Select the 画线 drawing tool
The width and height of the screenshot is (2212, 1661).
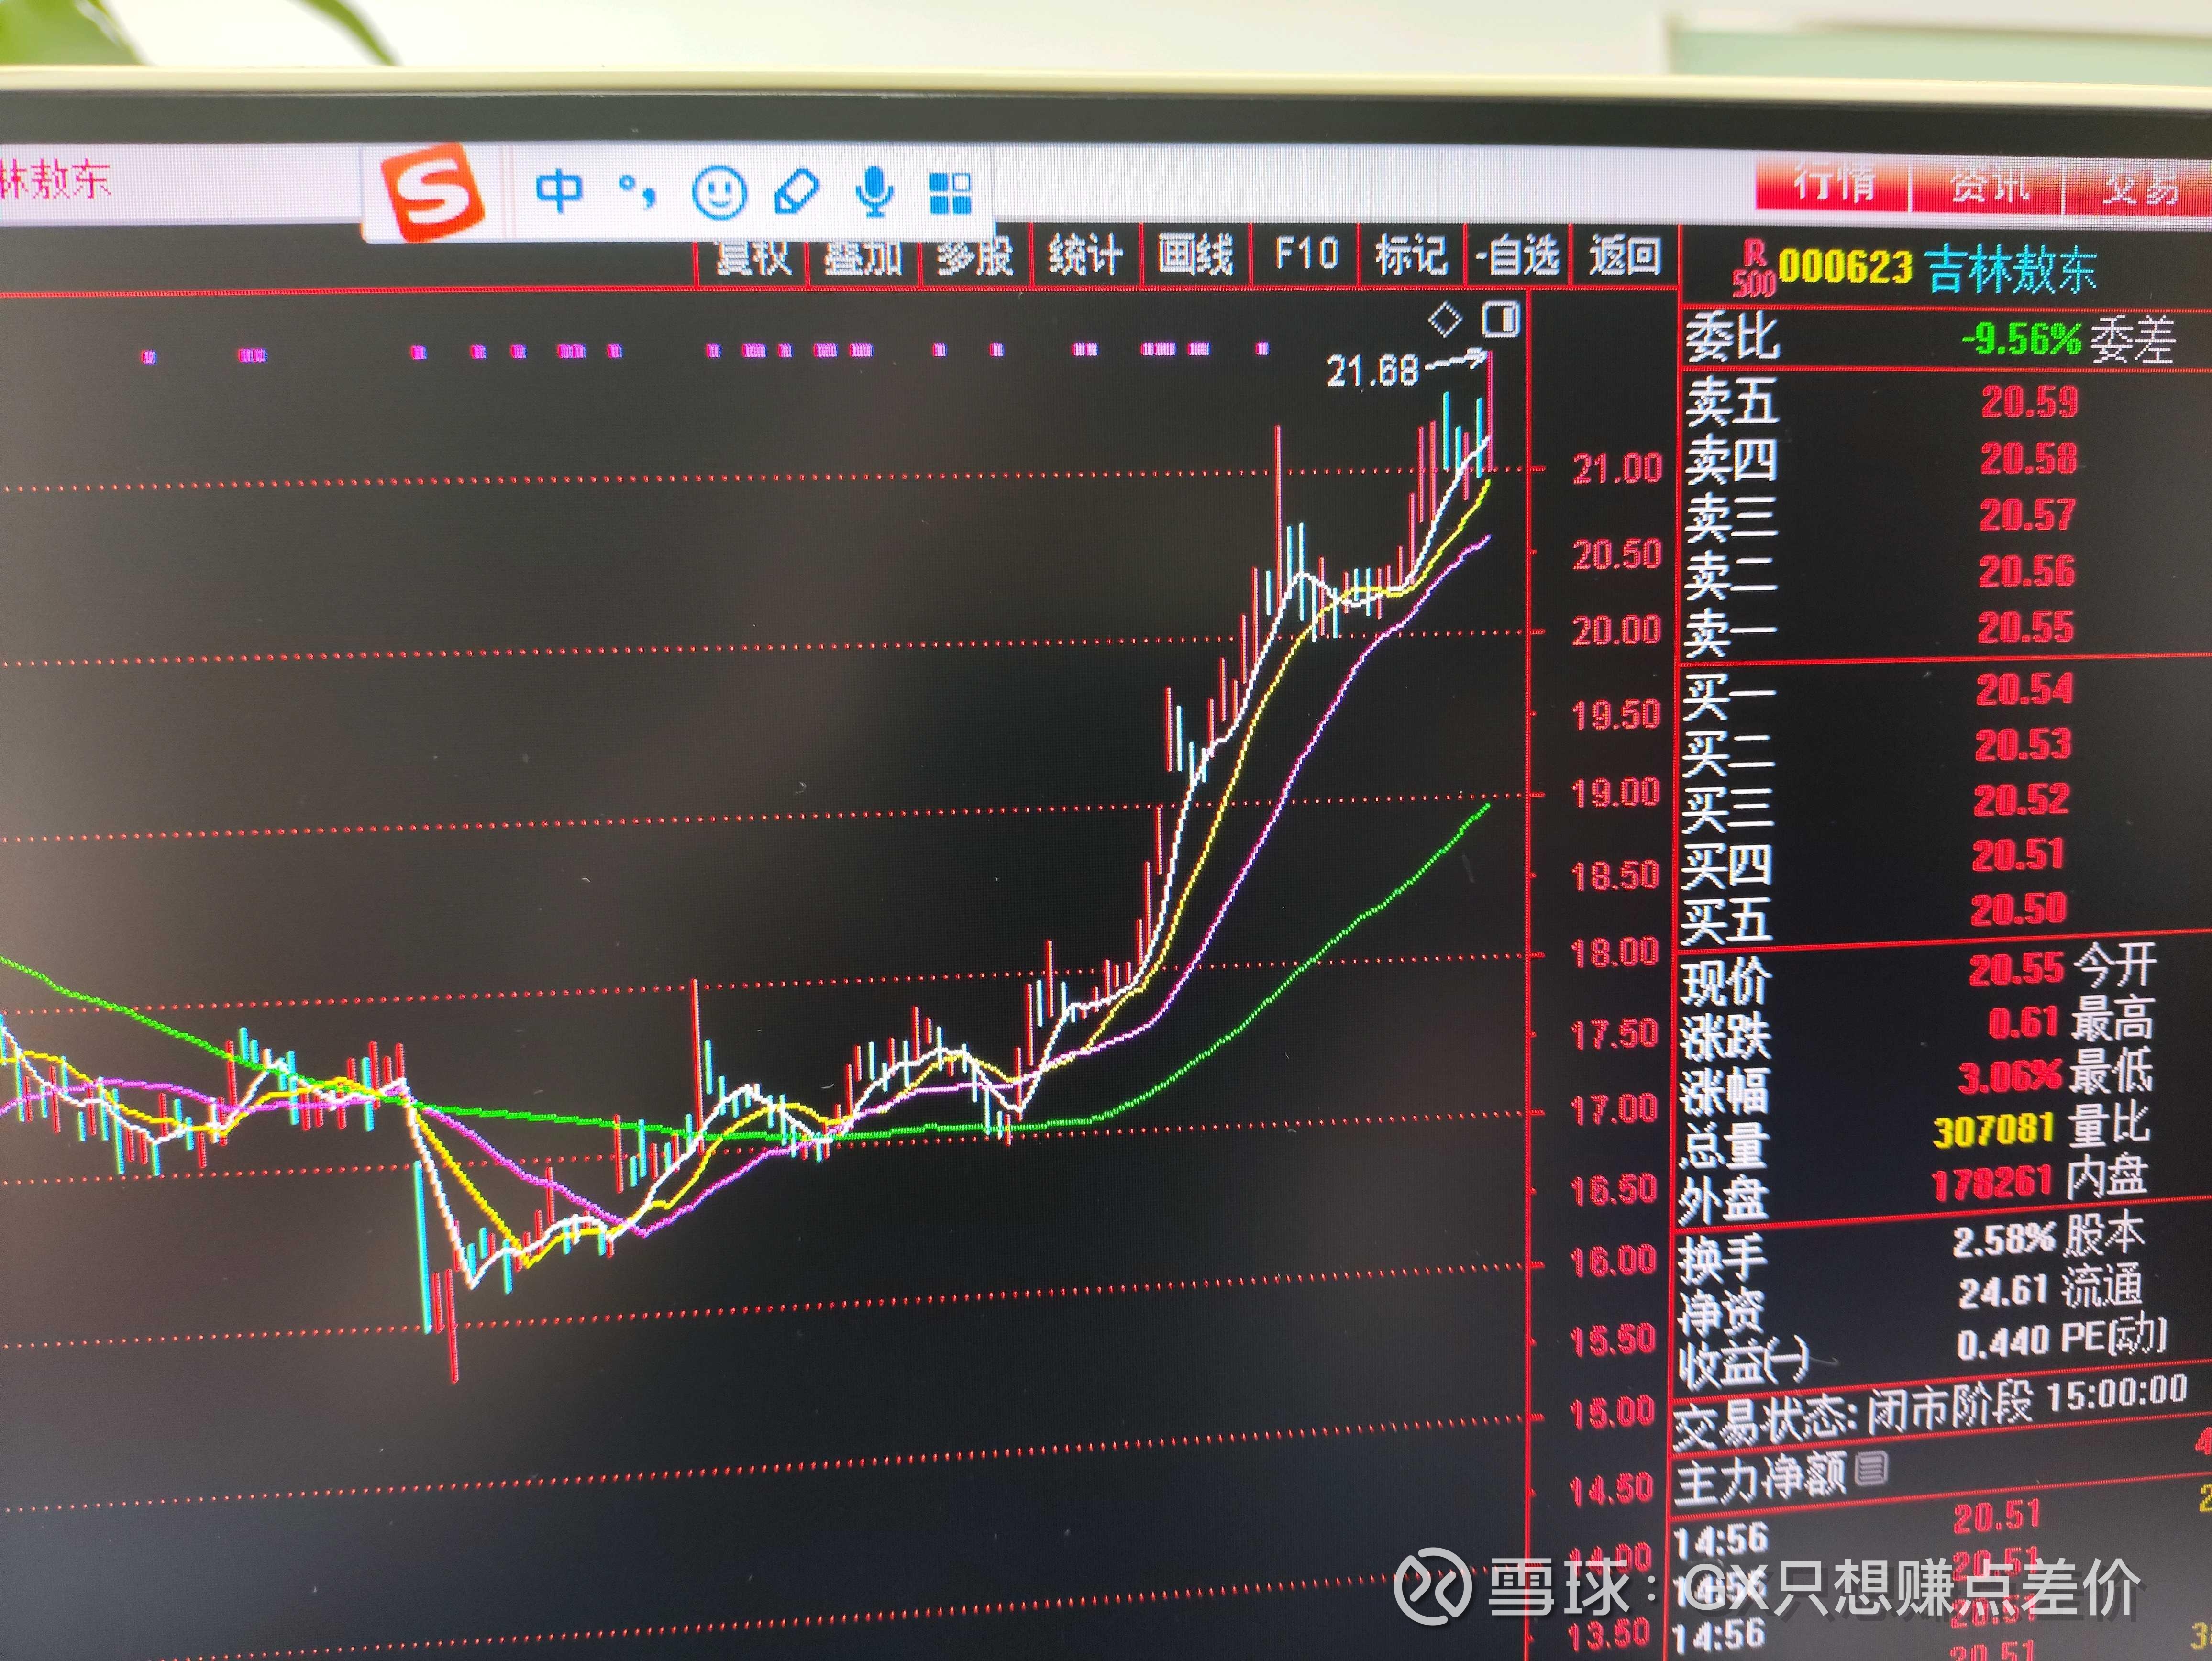coord(1195,254)
